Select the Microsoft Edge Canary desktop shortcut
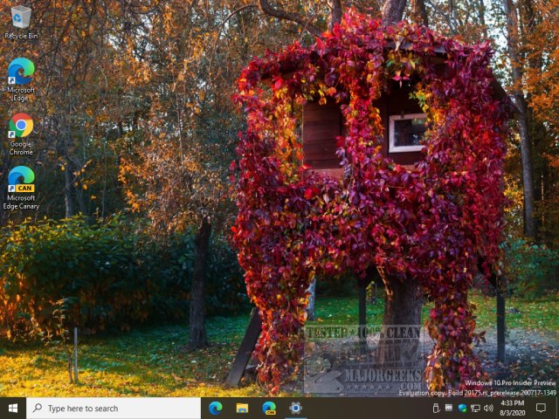The image size is (559, 419). pos(21,188)
